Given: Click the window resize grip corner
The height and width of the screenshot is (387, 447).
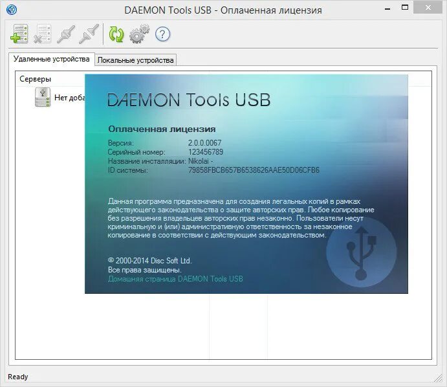Looking at the screenshot, I should (x=438, y=378).
